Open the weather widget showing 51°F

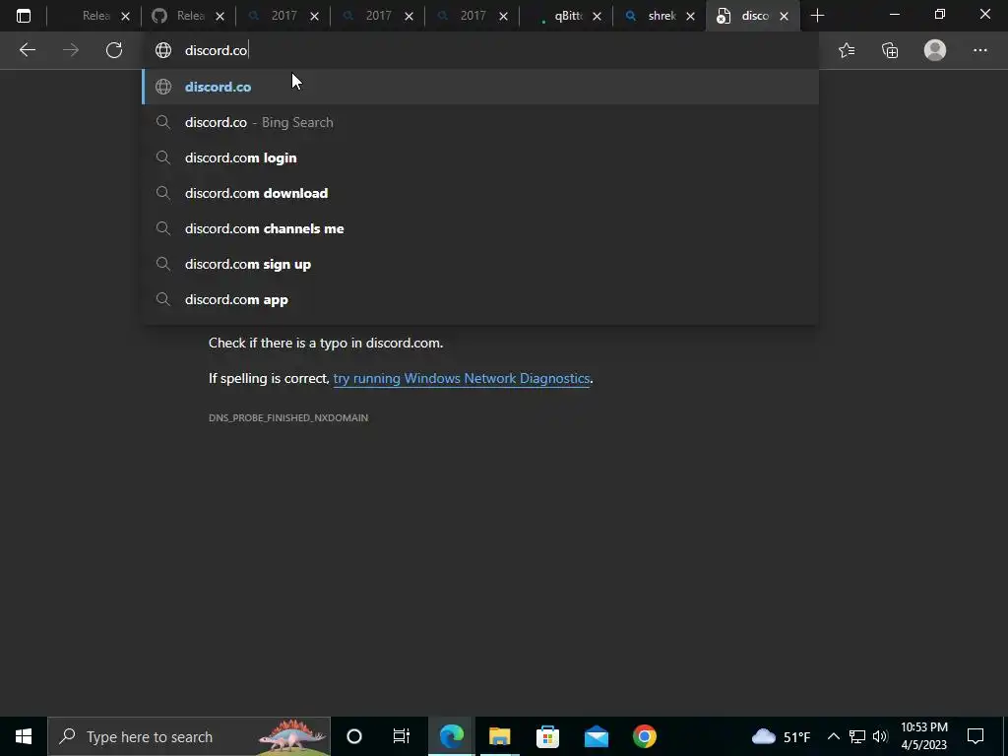[x=781, y=736]
